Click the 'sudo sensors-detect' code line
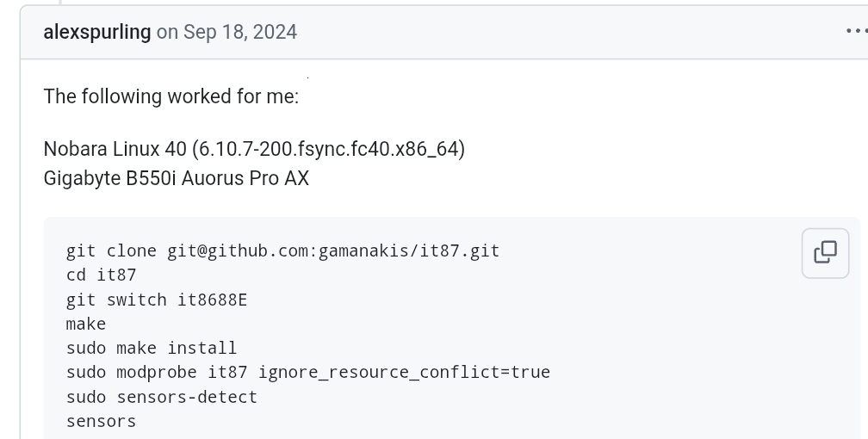 click(162, 396)
